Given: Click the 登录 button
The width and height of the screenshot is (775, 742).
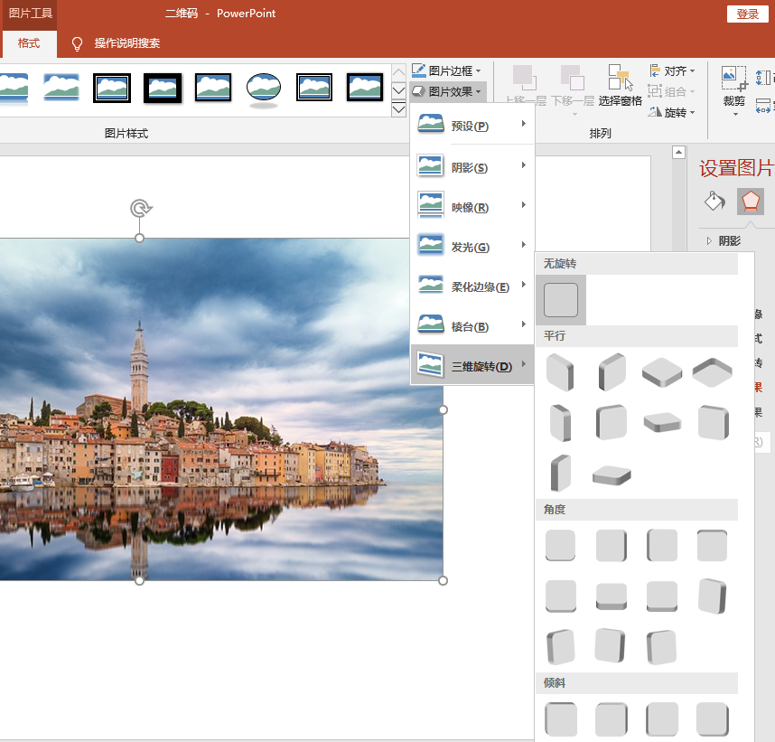Looking at the screenshot, I should point(747,14).
